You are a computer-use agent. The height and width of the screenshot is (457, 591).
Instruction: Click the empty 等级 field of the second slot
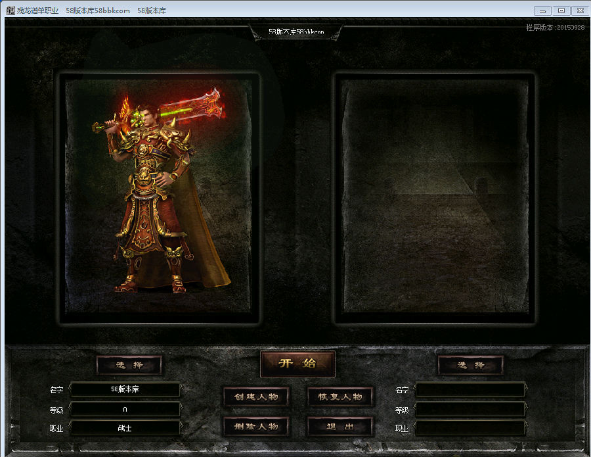[x=470, y=409]
